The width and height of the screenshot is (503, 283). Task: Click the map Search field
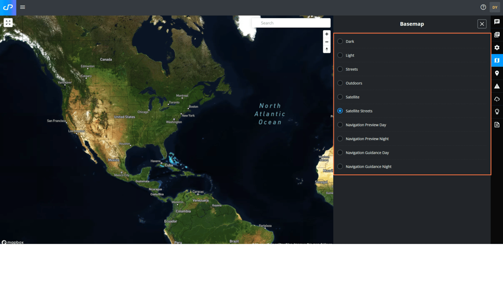291,23
